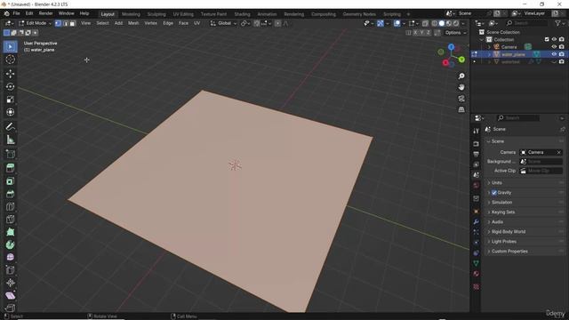This screenshot has width=569, height=320.
Task: Open the Edit Mode dropdown
Action: pos(35,23)
